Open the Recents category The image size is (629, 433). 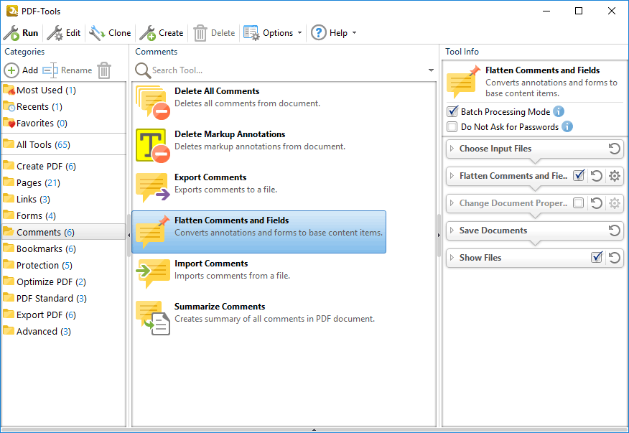tap(64, 106)
